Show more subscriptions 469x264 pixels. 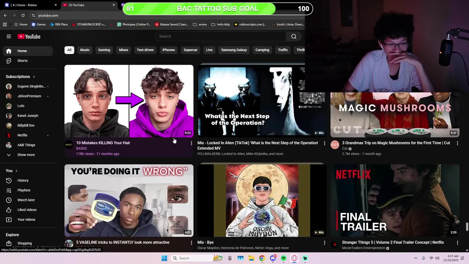click(26, 155)
